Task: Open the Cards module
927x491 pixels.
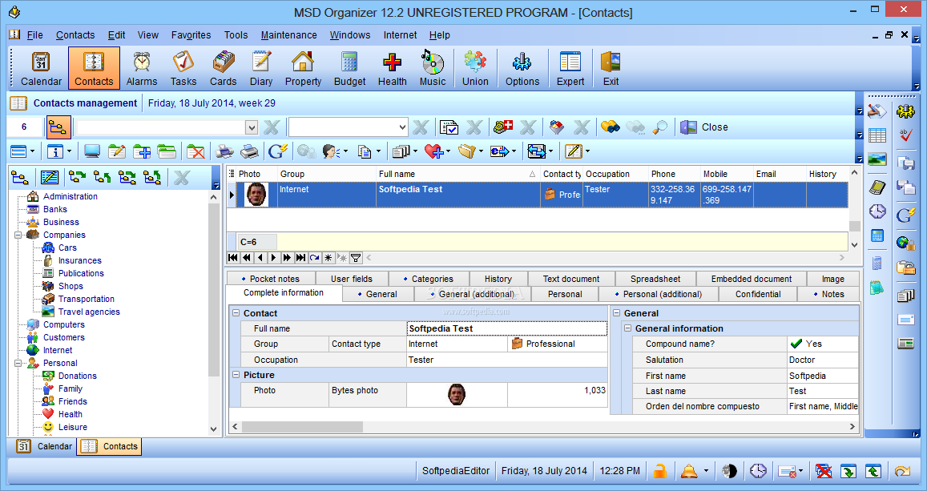Action: pos(223,69)
